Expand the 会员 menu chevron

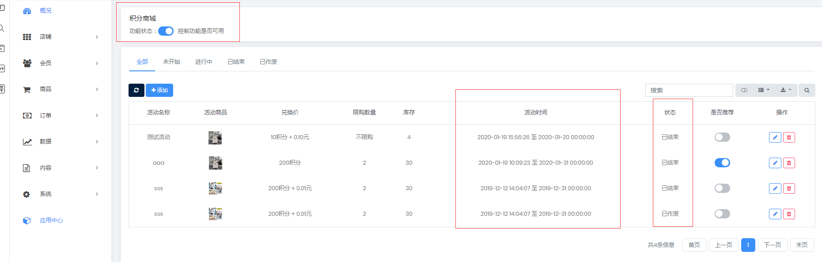97,63
